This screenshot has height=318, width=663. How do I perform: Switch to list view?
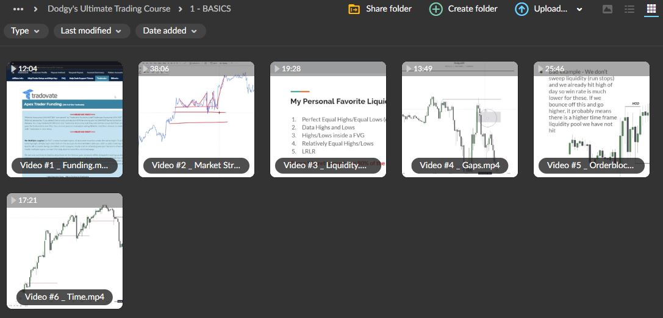(x=629, y=9)
